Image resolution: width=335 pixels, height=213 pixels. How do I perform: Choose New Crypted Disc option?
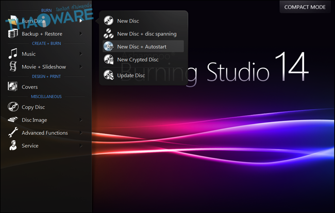click(143, 60)
